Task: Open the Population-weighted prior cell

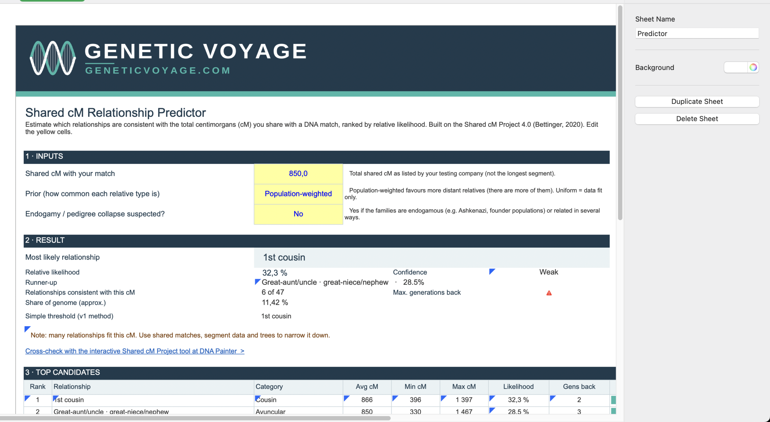Action: [298, 194]
